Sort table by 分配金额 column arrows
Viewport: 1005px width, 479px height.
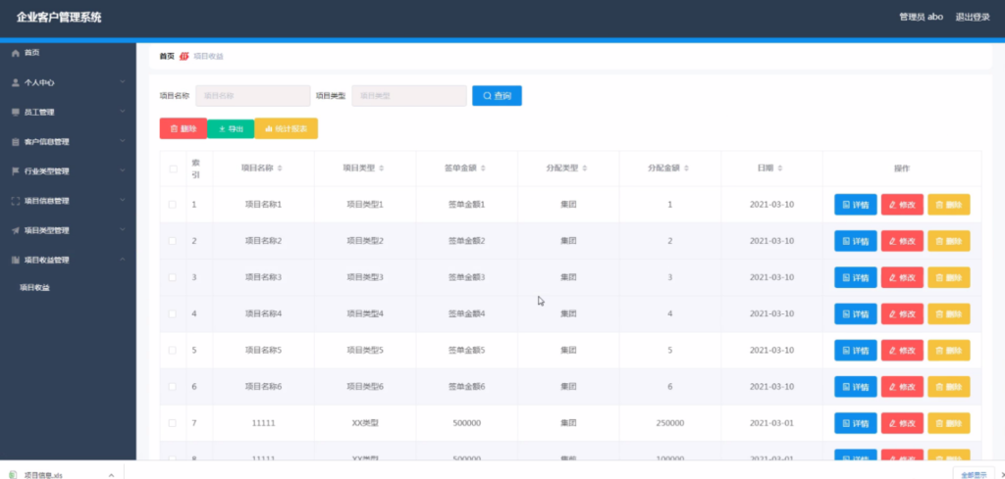(686, 168)
